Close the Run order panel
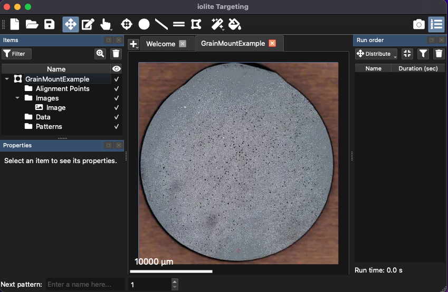The width and height of the screenshot is (448, 292). pyautogui.click(x=442, y=40)
